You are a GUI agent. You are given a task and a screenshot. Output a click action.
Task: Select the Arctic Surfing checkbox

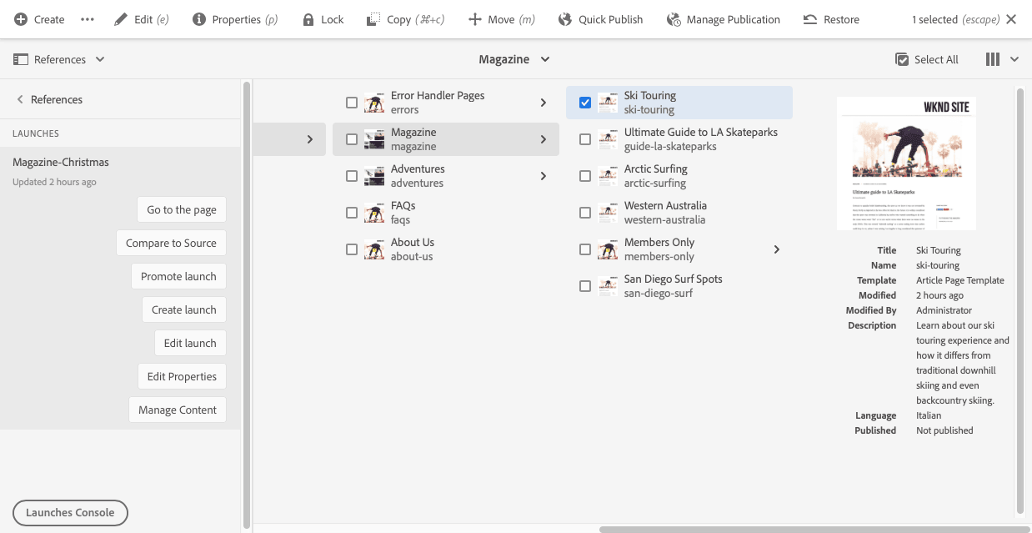pyautogui.click(x=585, y=176)
